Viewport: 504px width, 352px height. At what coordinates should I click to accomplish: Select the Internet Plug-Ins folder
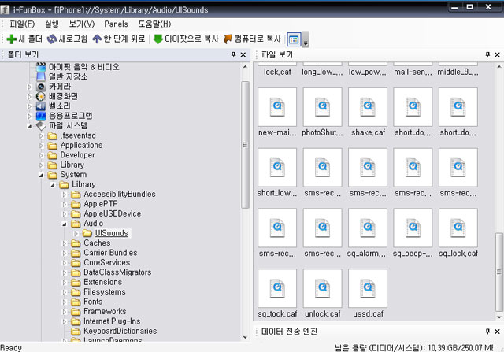[x=112, y=321]
